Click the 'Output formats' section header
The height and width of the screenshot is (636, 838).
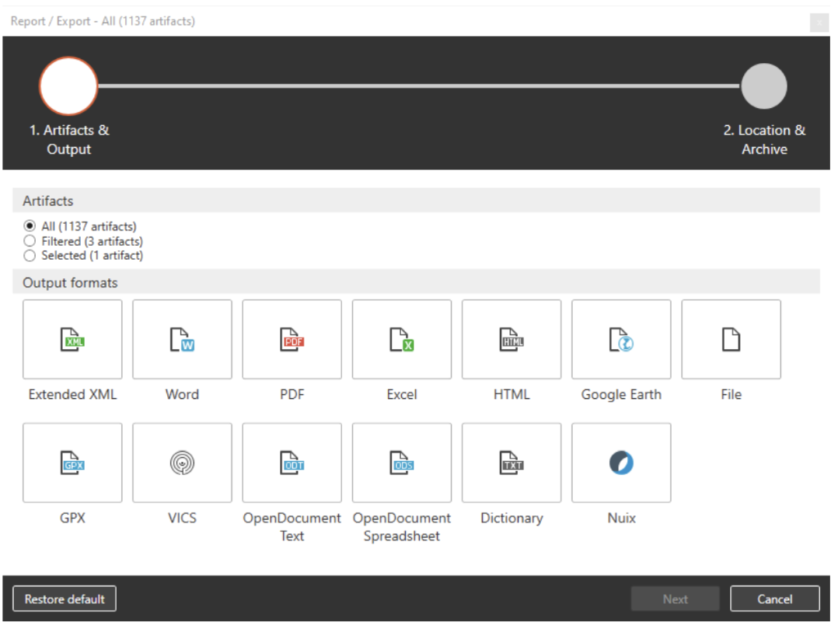tap(416, 283)
